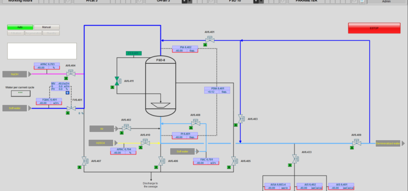
Task: Click the Water per current cycle value field
Action: pos(21,94)
